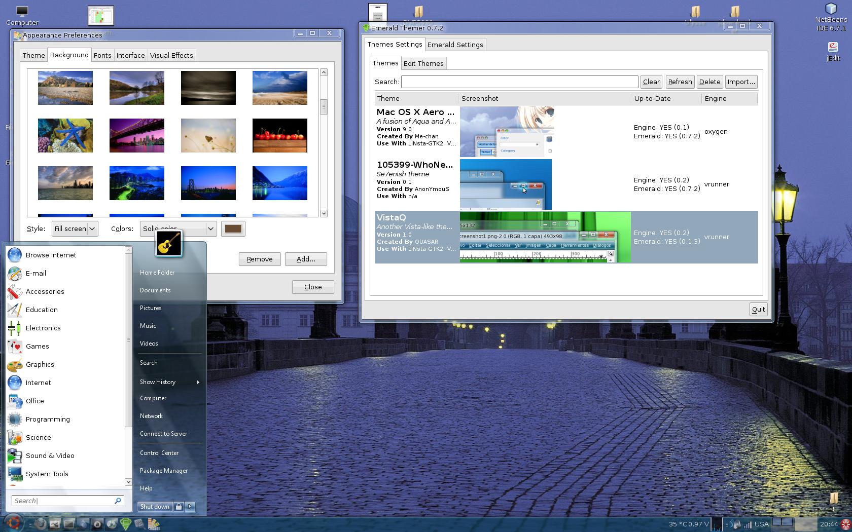Viewport: 852px width, 532px height.
Task: Click the Ubuntu start menu button
Action: (13, 523)
